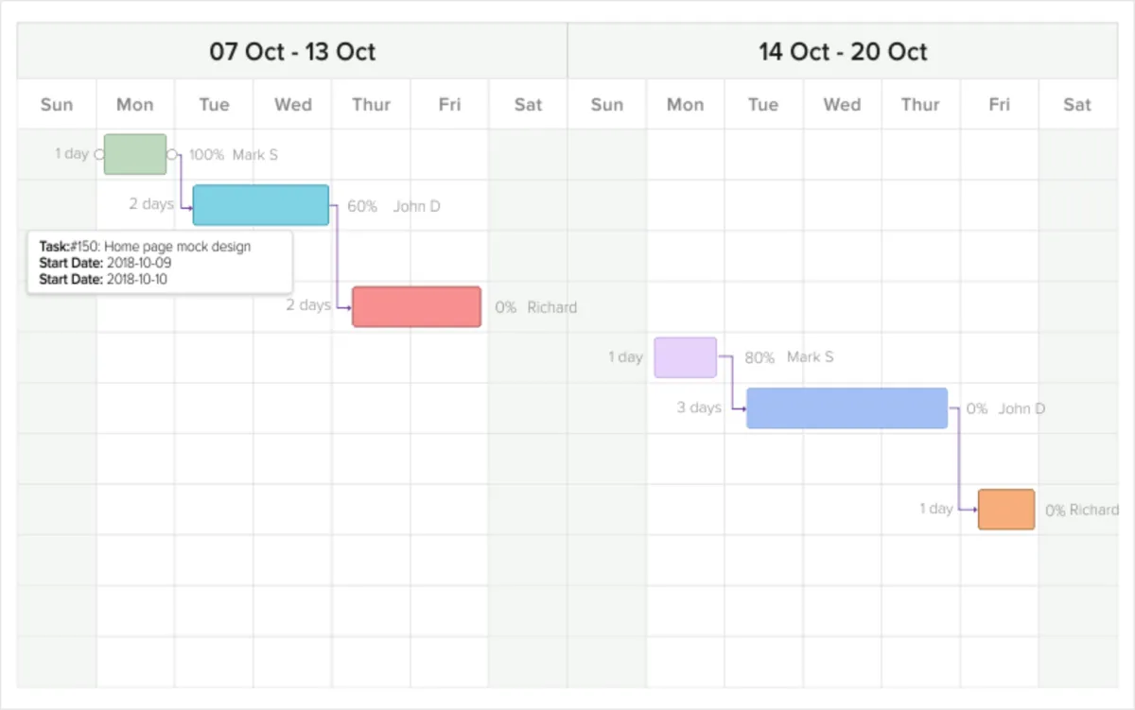Click the blue 3 days task bar

tap(847, 408)
